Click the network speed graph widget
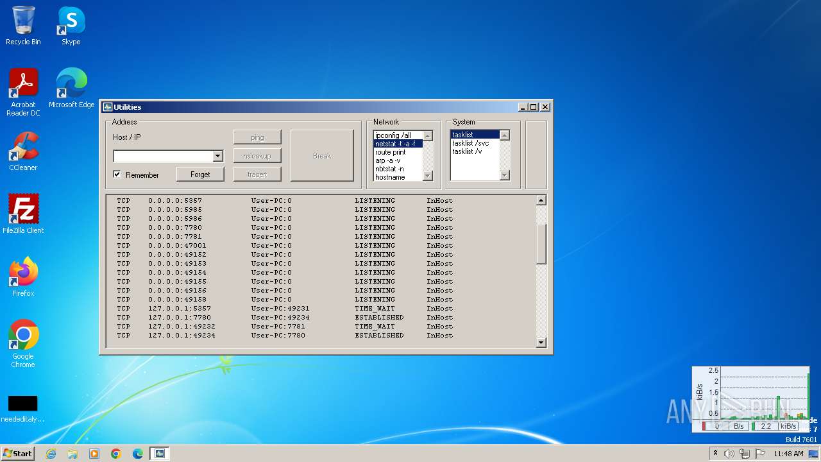Image resolution: width=821 pixels, height=462 pixels. click(x=750, y=398)
